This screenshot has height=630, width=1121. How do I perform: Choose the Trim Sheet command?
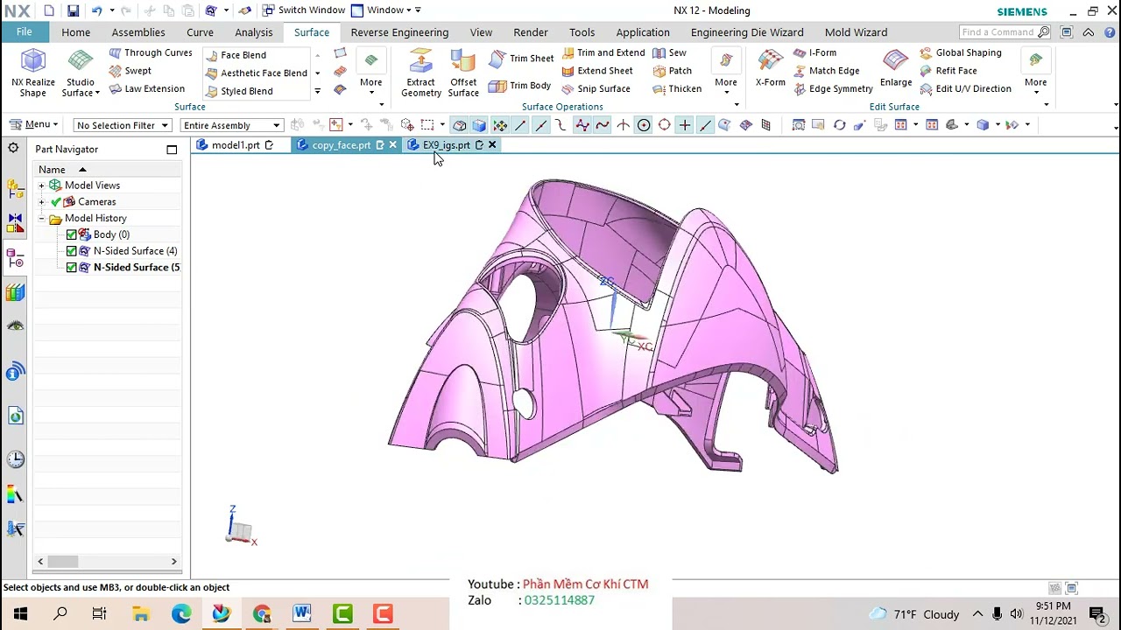(x=522, y=59)
